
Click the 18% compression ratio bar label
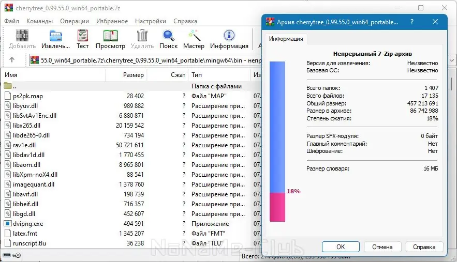[x=293, y=191]
